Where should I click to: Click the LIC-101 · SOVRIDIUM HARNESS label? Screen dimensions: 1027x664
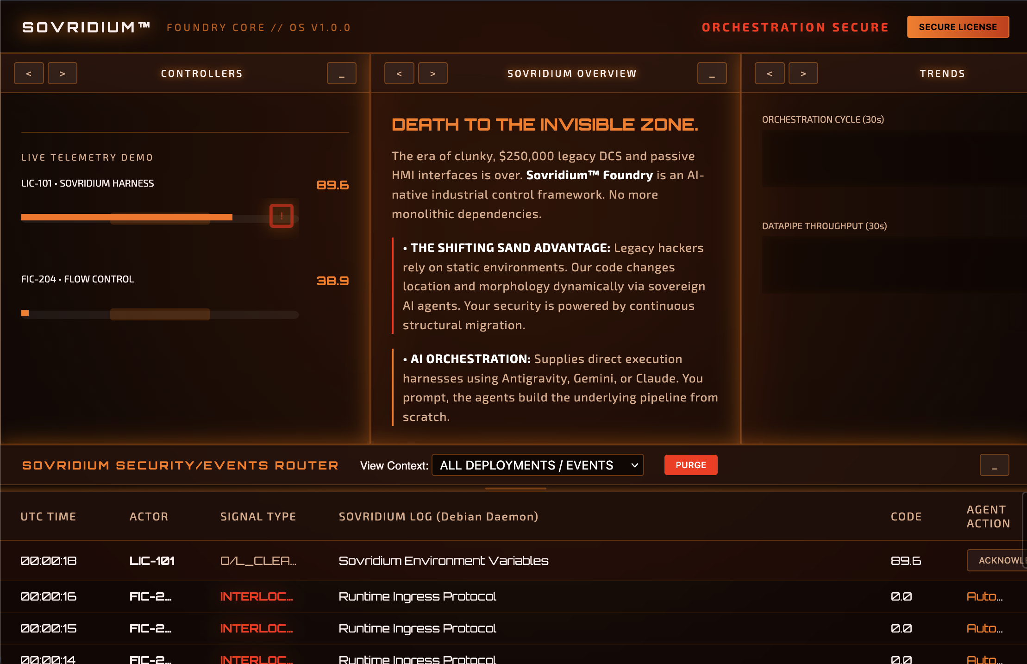click(88, 183)
